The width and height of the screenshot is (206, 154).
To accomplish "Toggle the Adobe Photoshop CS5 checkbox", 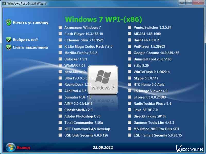I will [60, 116].
